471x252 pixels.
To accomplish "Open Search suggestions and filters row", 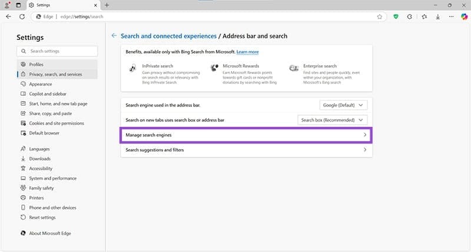I will (x=246, y=150).
